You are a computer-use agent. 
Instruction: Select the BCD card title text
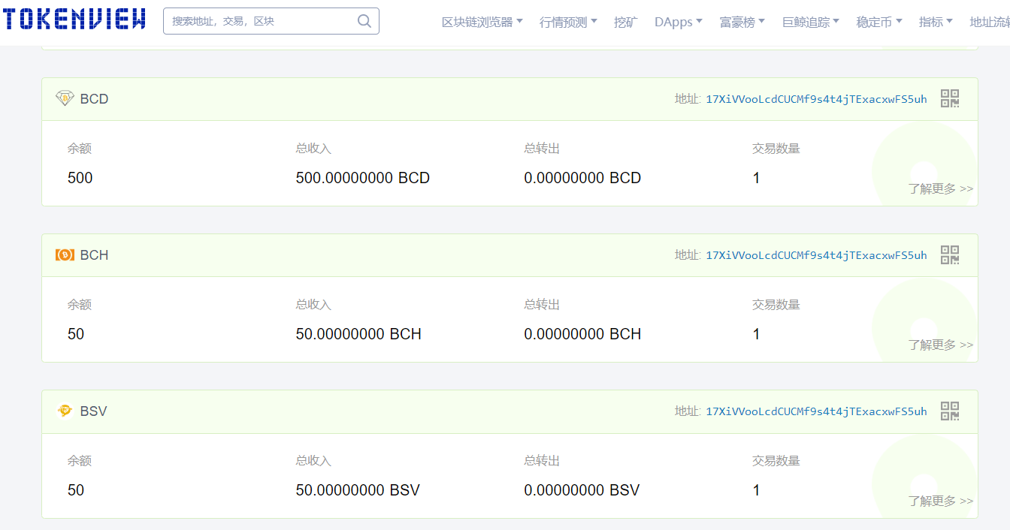tap(95, 99)
